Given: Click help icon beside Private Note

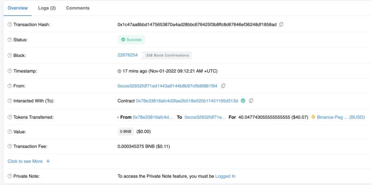Looking at the screenshot, I should click(10, 176).
